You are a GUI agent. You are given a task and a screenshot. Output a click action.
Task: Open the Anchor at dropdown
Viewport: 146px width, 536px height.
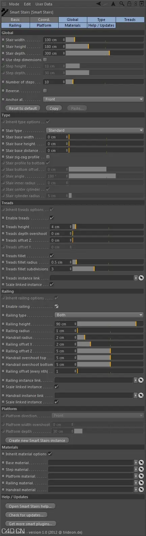click(94, 99)
